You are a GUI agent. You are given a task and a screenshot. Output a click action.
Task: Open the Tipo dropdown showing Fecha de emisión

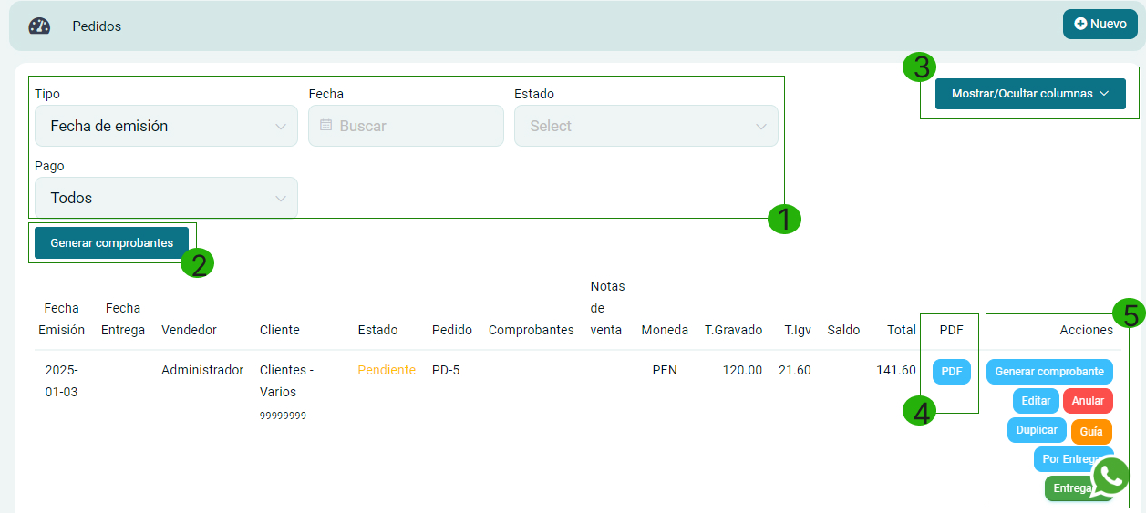[166, 126]
